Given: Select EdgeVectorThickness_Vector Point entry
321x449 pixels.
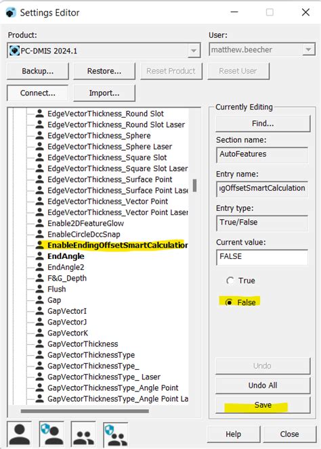Looking at the screenshot, I should pos(108,202).
